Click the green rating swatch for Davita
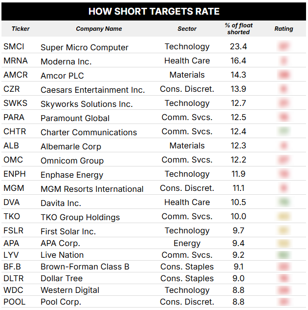The height and width of the screenshot is (310, 308). tap(284, 202)
